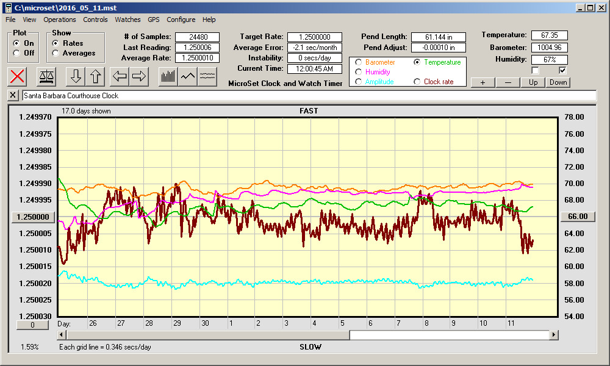Click the 0 button below left axis

coord(33,325)
